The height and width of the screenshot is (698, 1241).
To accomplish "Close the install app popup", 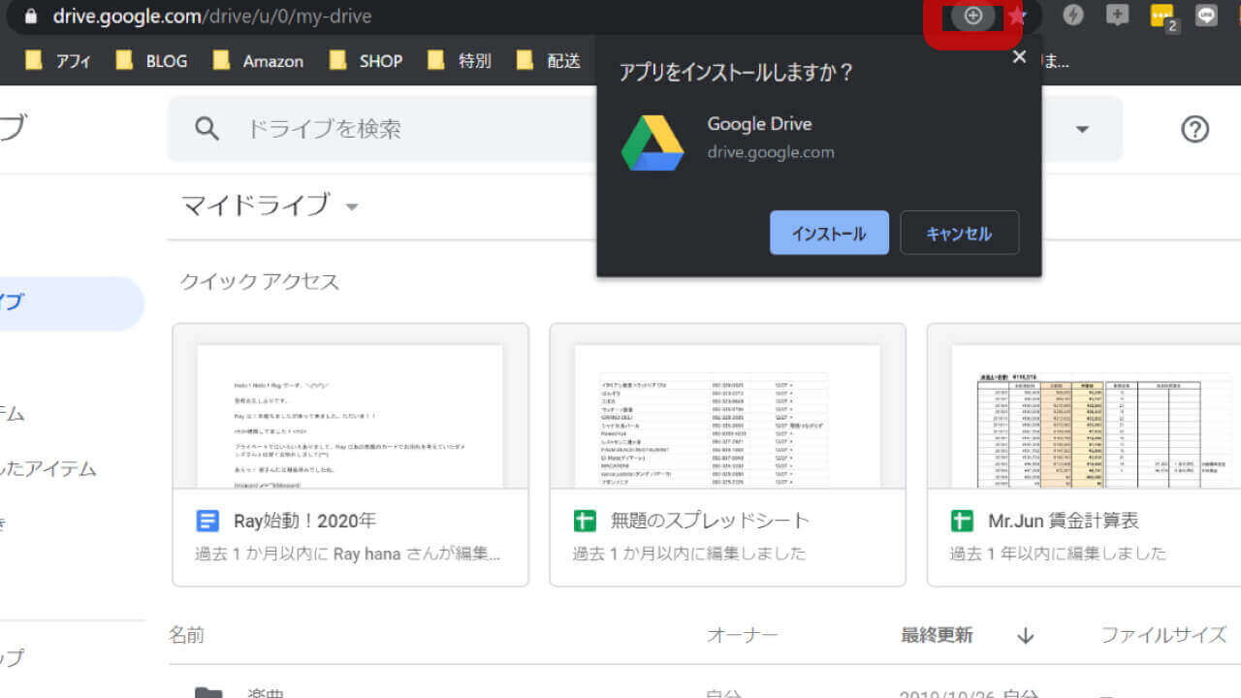I will click(x=1019, y=57).
